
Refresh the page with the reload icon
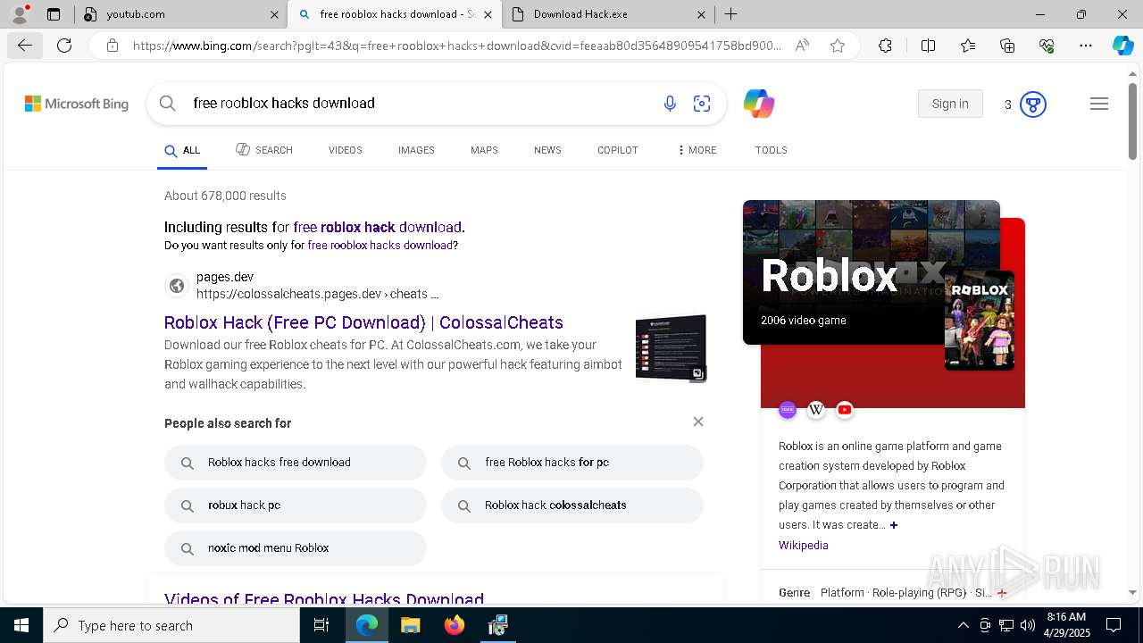tap(64, 46)
